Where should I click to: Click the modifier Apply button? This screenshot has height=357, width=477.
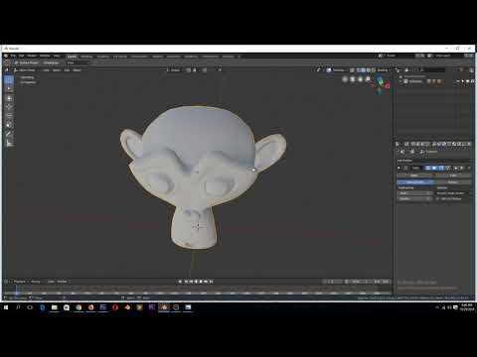[415, 176]
